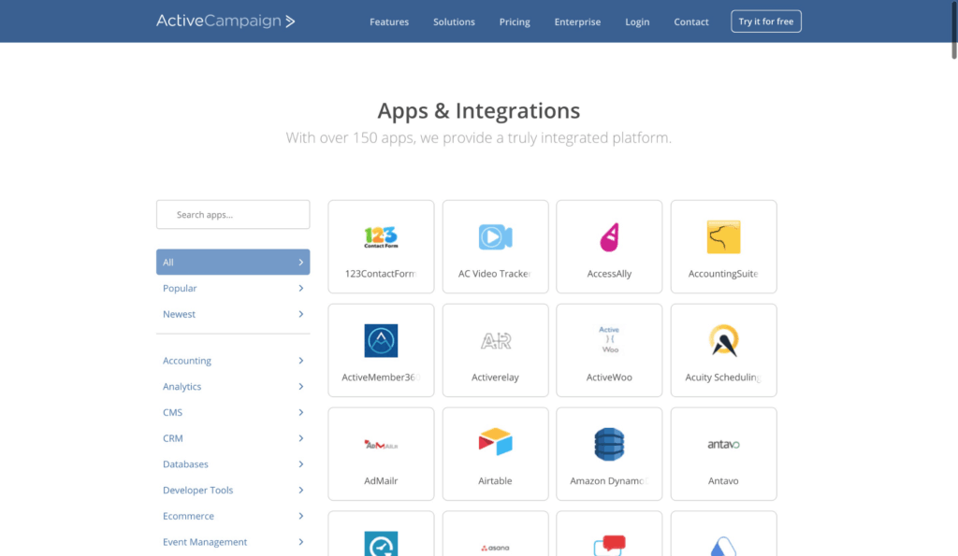Select the Amazon DynamoDB database icon
The width and height of the screenshot is (958, 556).
[609, 444]
